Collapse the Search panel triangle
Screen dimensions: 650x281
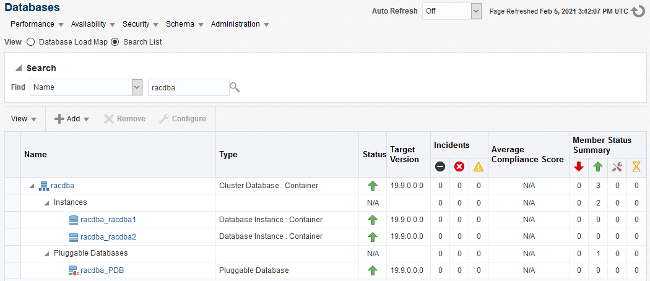(19, 68)
